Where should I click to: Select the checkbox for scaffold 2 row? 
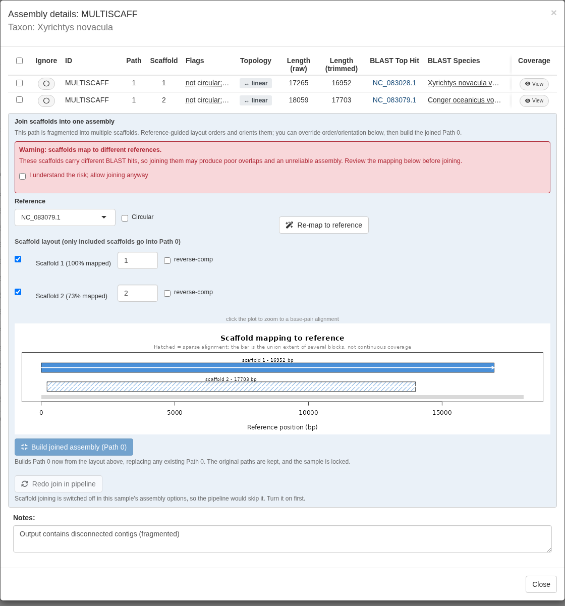pos(20,100)
